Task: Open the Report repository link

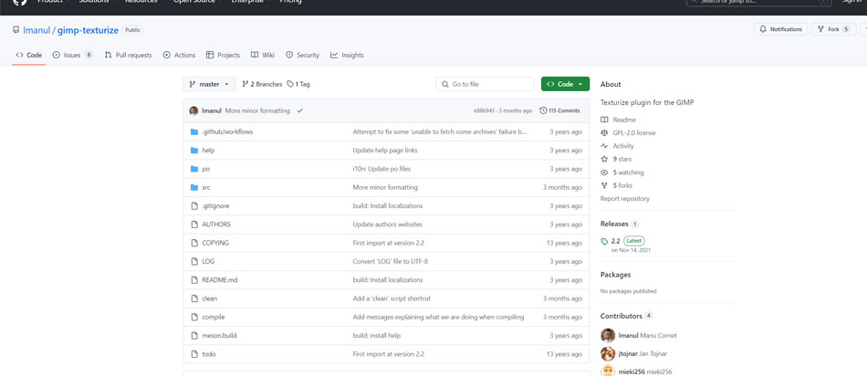Action: click(x=625, y=199)
